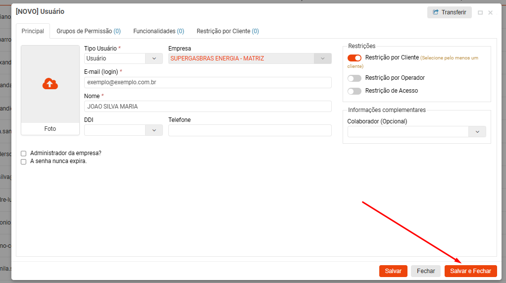
Task: Maximize the user dialog window
Action: [480, 13]
